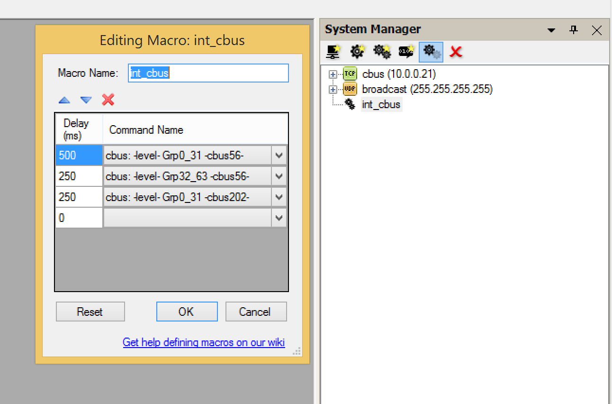Open the macros wiki help link
The image size is (612, 404).
click(204, 342)
